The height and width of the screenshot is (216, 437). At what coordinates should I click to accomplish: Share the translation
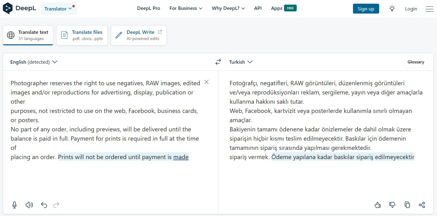tap(422, 205)
